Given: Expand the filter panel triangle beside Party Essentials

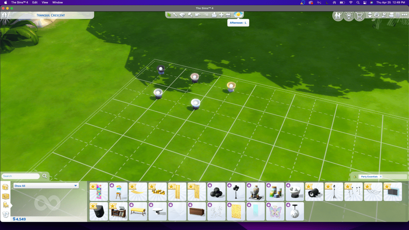Looking at the screenshot, I should tap(354, 176).
